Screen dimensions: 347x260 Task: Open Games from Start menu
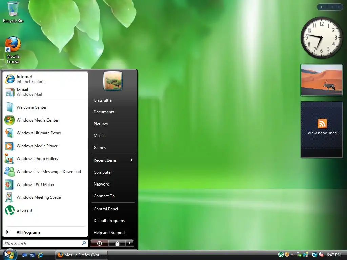pyautogui.click(x=113, y=148)
